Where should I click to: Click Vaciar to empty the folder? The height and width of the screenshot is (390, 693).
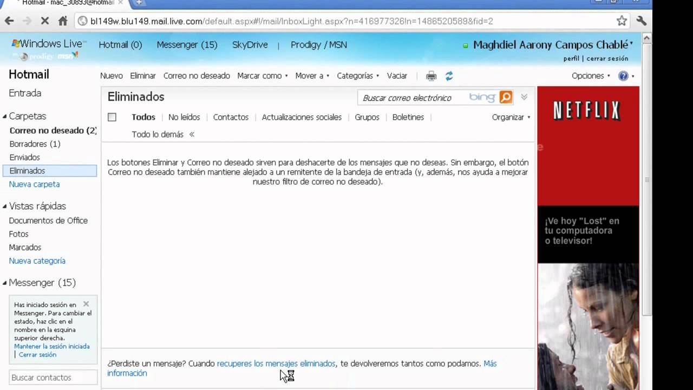(x=397, y=76)
